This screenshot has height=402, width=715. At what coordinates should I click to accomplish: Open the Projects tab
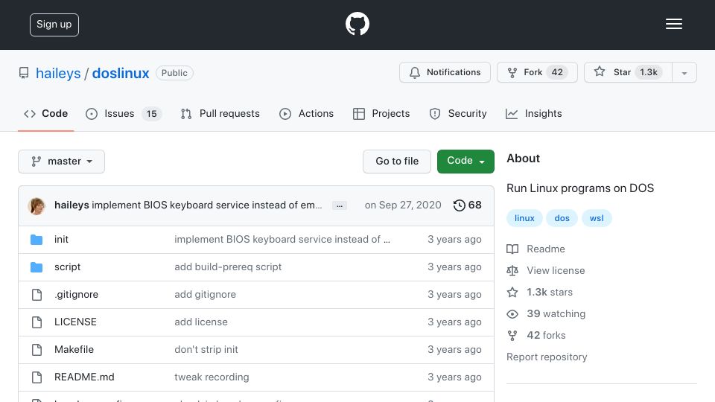[x=381, y=113]
